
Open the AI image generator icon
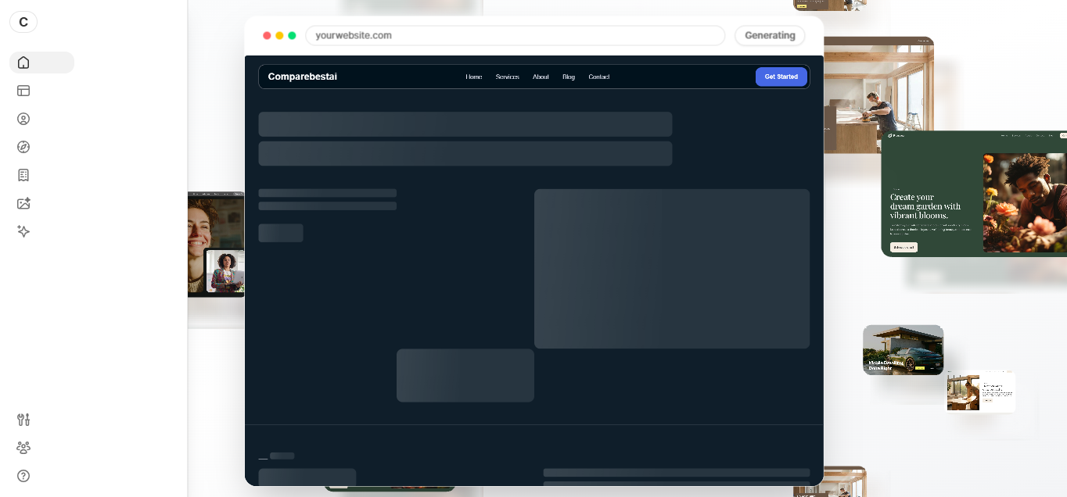point(23,203)
